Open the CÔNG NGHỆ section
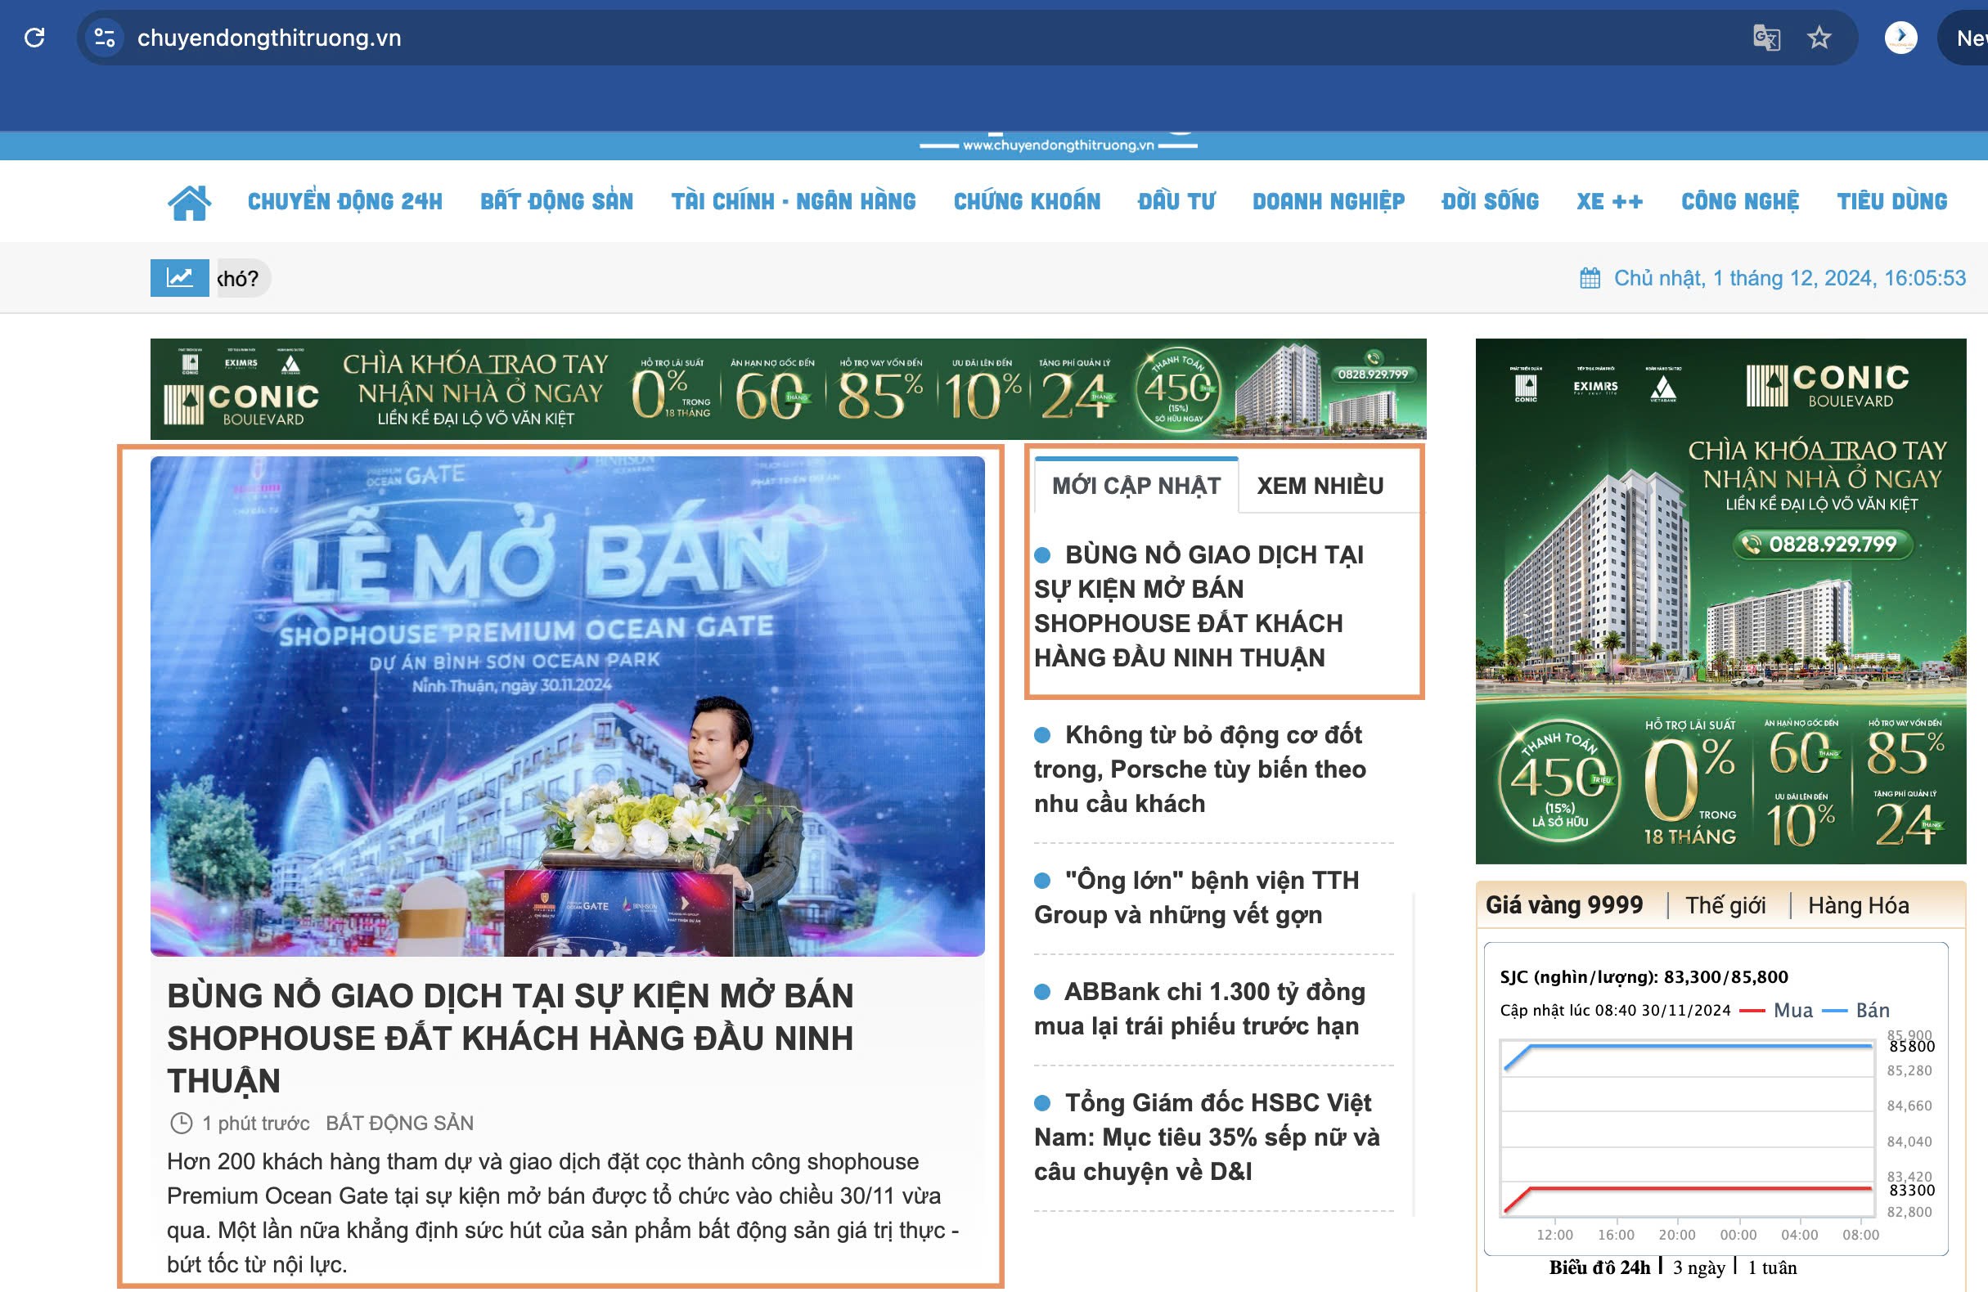 [x=1740, y=201]
